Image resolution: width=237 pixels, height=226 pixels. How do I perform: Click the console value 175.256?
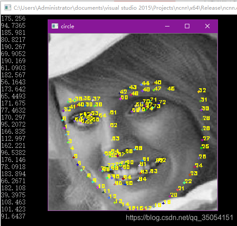pyautogui.click(x=13, y=19)
